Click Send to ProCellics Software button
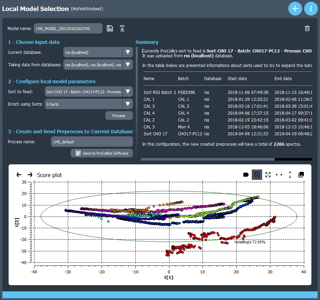Image resolution: width=320 pixels, height=300 pixels. [x=102, y=153]
